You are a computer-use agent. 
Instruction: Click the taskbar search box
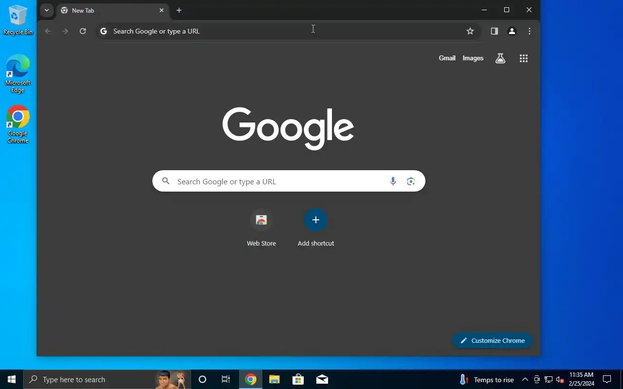107,379
